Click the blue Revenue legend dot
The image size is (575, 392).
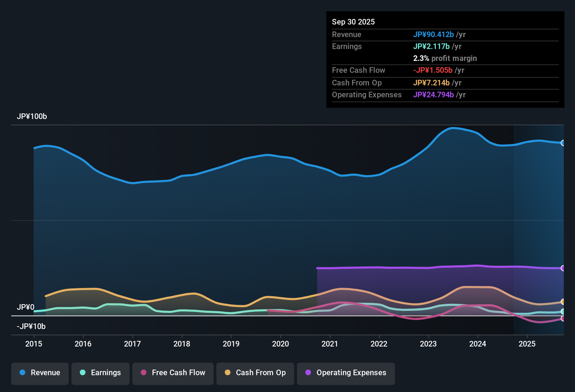22,373
